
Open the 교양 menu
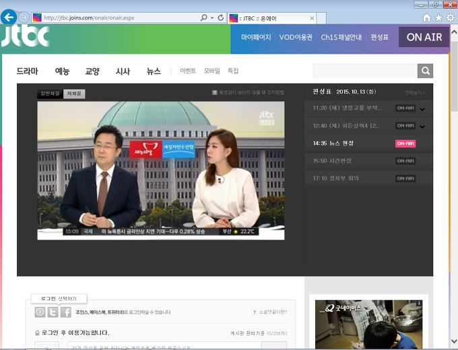click(x=92, y=71)
